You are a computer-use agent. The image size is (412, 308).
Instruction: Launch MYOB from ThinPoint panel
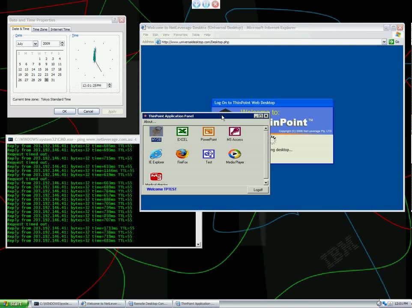156,134
